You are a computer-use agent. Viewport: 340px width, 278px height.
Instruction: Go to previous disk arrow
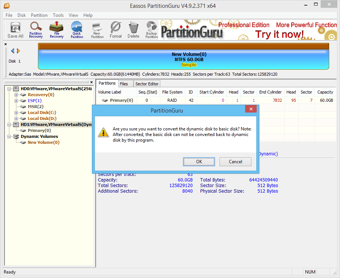pyautogui.click(x=13, y=51)
